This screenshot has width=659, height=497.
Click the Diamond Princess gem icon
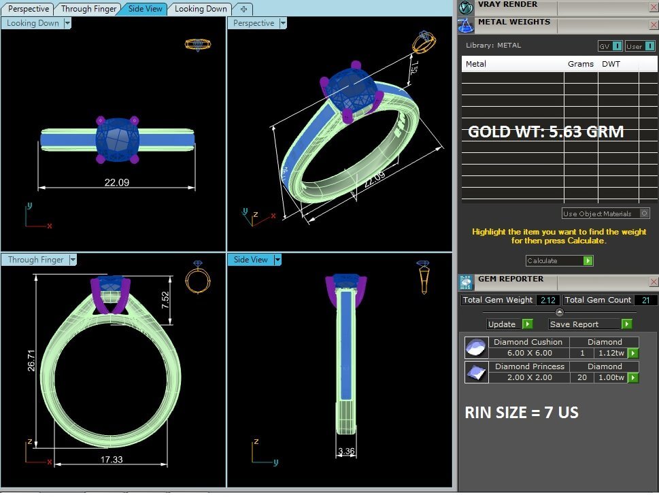(x=475, y=373)
